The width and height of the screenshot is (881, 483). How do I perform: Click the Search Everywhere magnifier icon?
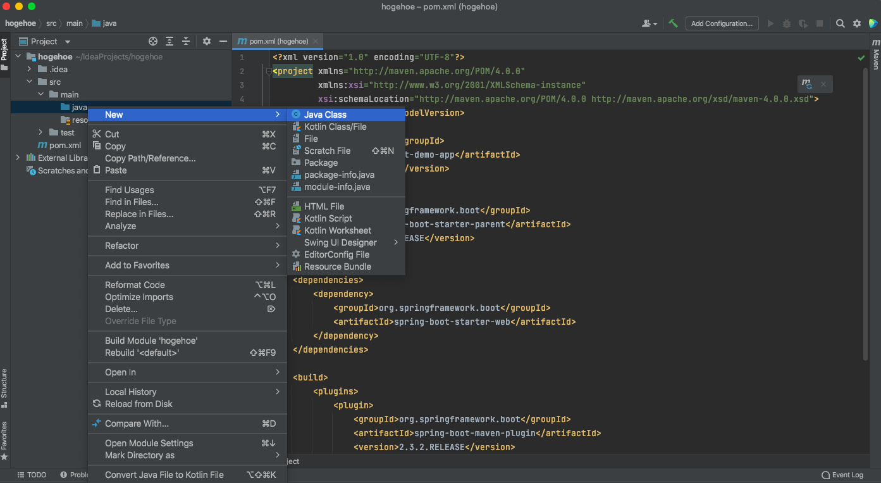click(840, 23)
